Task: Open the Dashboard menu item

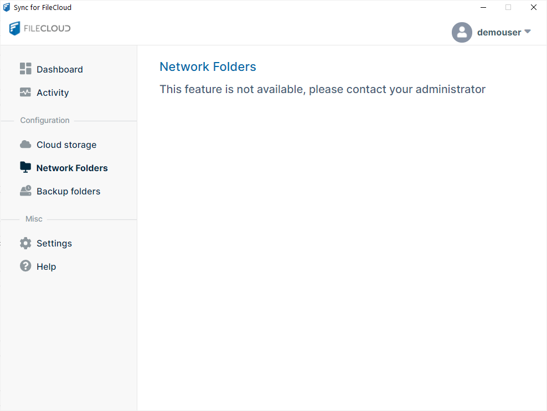Action: (x=60, y=69)
